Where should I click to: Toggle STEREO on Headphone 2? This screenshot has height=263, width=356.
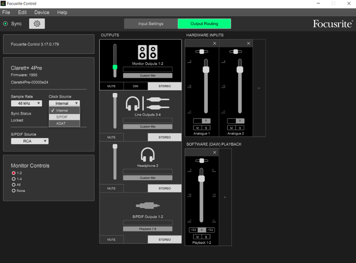click(165, 188)
